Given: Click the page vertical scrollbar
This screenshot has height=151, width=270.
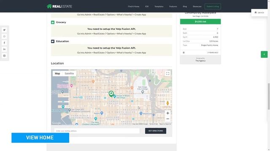Looking at the screenshot, I should coord(268,96).
